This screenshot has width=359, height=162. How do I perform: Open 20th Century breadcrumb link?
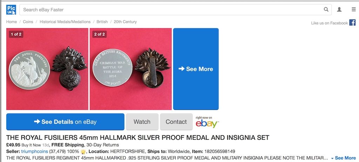click(125, 22)
